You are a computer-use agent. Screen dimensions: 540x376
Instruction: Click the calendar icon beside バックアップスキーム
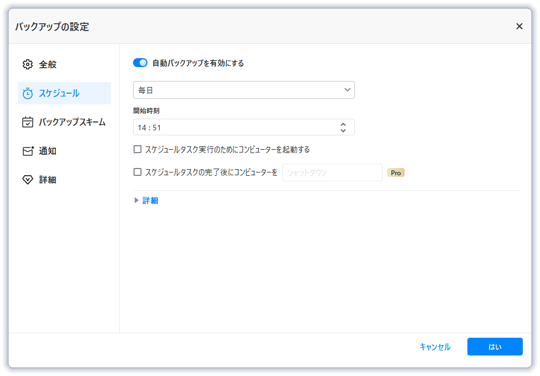28,122
